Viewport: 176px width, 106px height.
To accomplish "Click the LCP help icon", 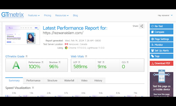I will pyautogui.click(x=79, y=62).
